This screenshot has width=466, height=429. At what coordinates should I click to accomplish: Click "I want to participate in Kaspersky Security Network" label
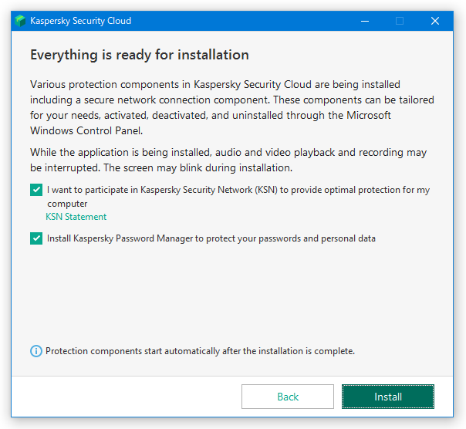pos(238,197)
